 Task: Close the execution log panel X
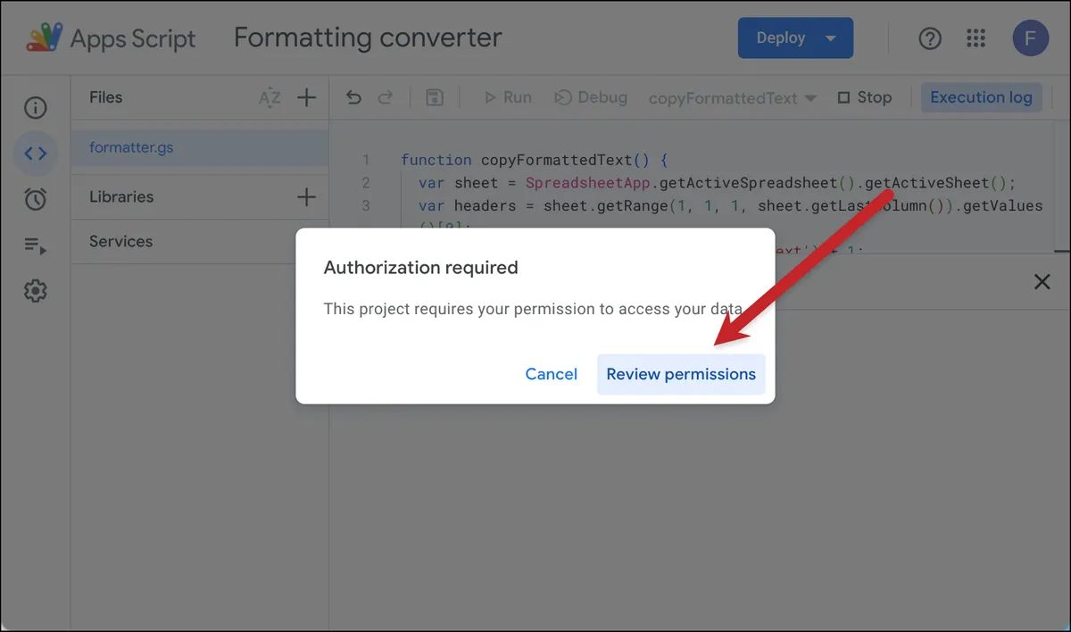pyautogui.click(x=1042, y=282)
